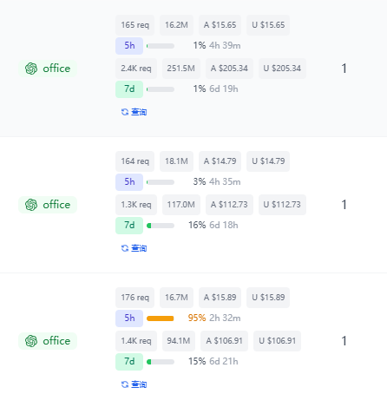Viewport: 387px width, 407px height.
Task: Click the OpenAI logo in second office tag
Action: [31, 205]
